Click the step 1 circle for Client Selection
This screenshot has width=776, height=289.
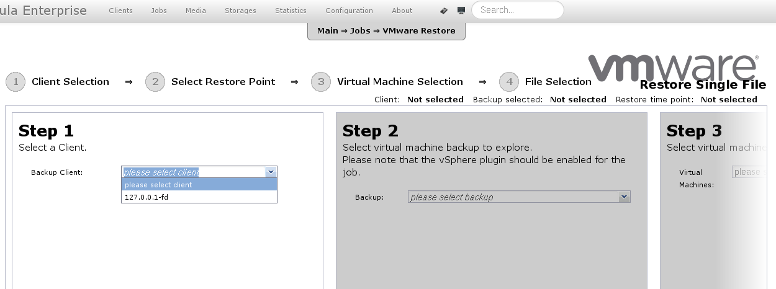click(x=16, y=82)
